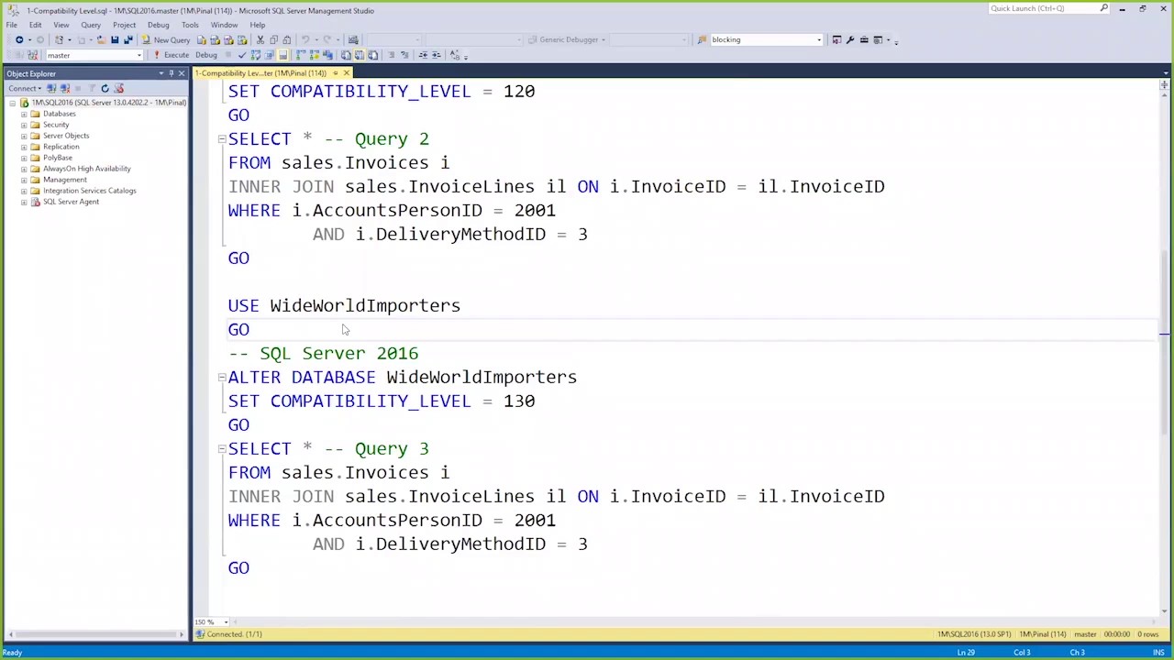The height and width of the screenshot is (660, 1174).
Task: Select Integration Services Catalogs tree item
Action: tap(89, 191)
